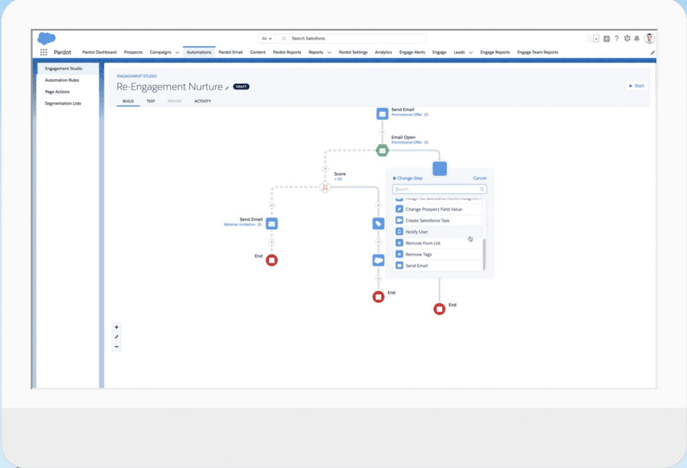The width and height of the screenshot is (687, 468).
Task: Go back via Change Step arrow link
Action: [x=407, y=178]
